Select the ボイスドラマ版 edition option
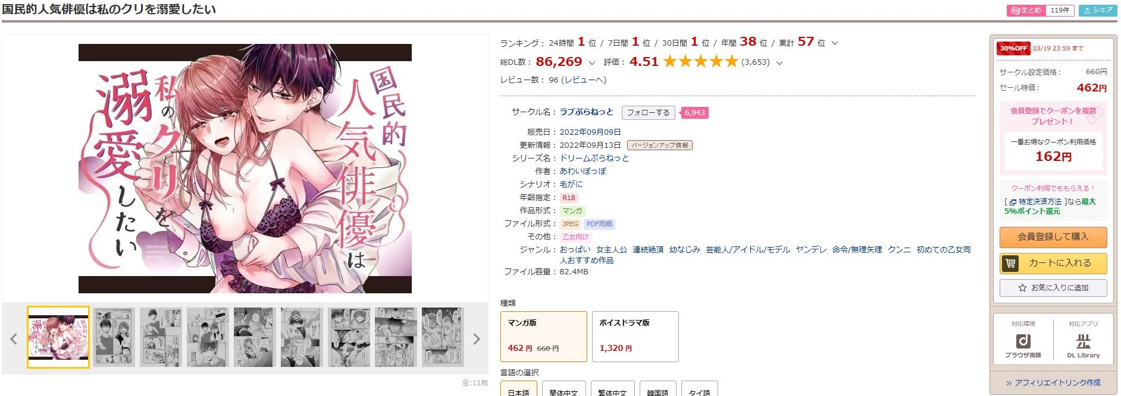The image size is (1121, 396). [x=635, y=337]
